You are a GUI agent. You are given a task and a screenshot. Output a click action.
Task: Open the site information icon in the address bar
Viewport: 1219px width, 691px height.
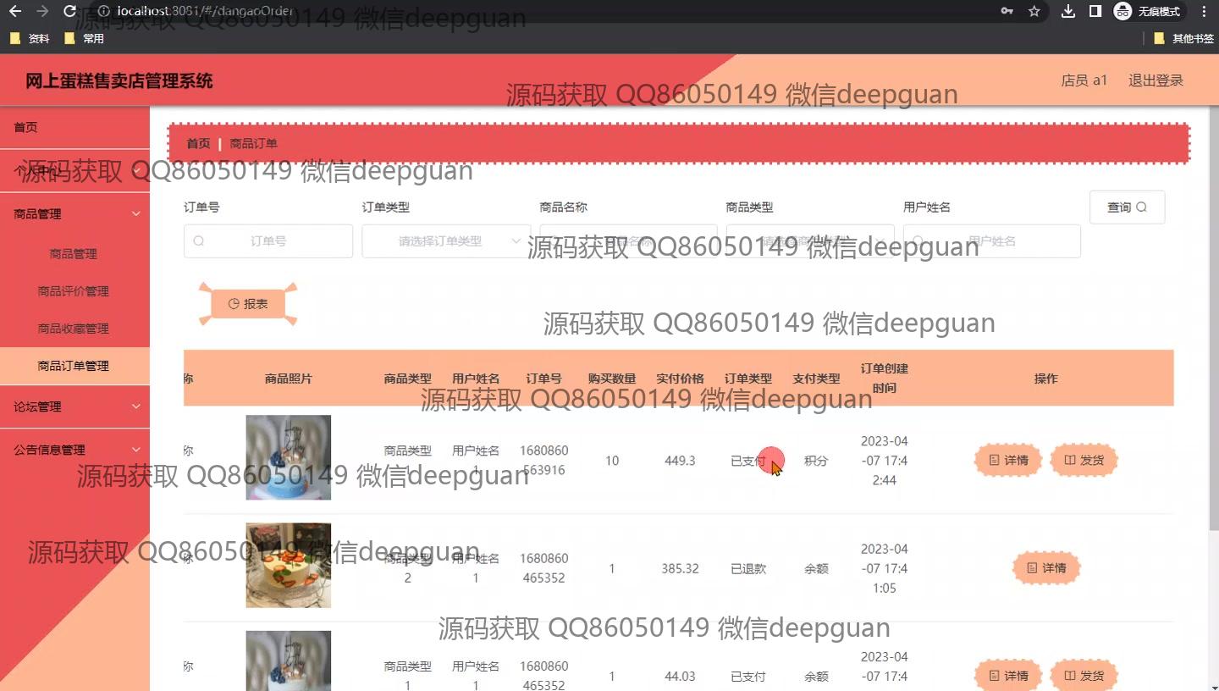pyautogui.click(x=103, y=11)
